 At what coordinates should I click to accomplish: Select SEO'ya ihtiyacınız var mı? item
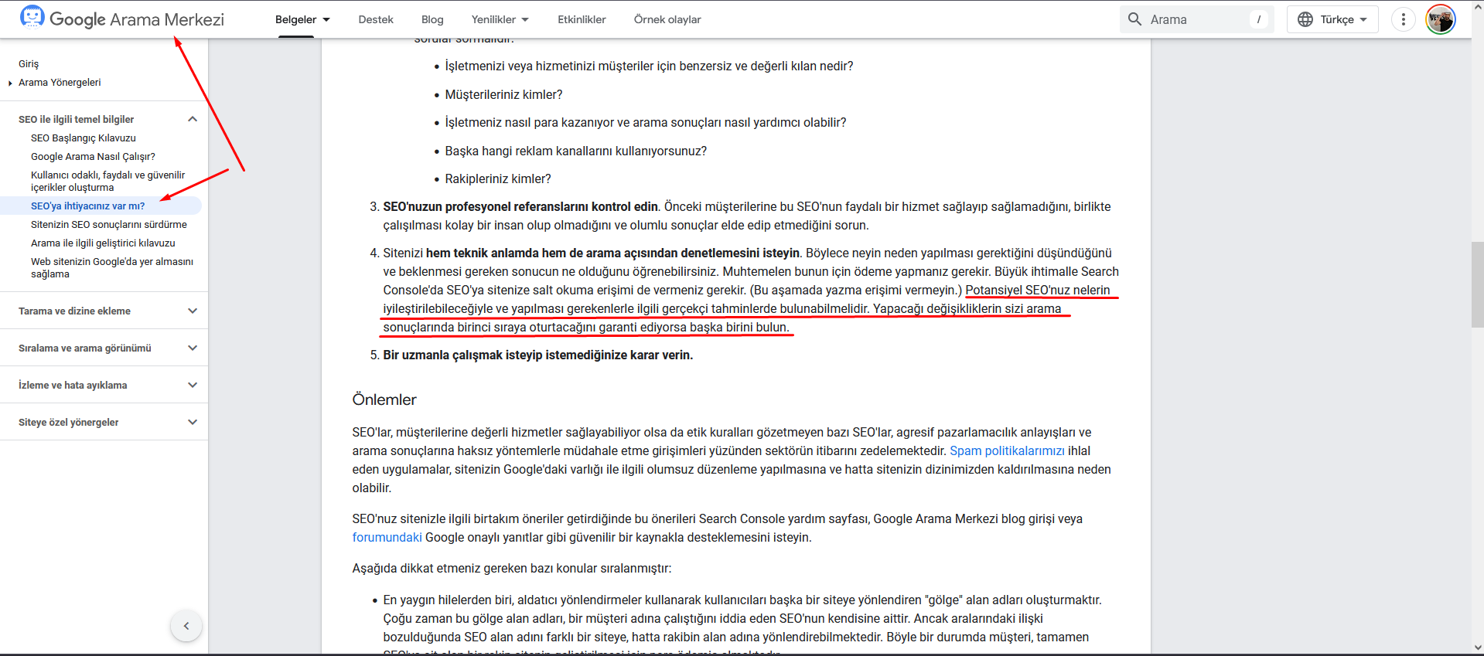[88, 206]
